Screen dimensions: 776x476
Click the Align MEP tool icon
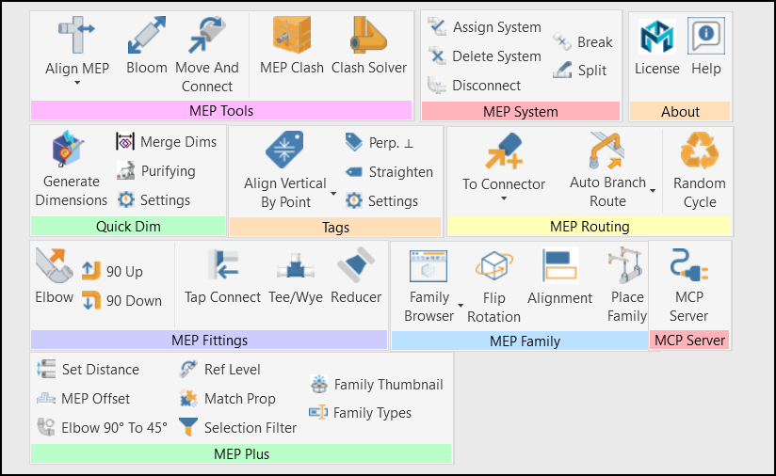click(x=76, y=35)
